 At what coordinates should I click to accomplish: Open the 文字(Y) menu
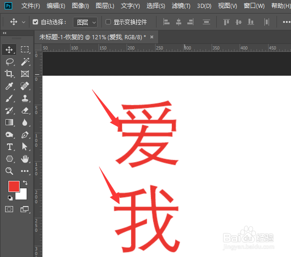pos(130,6)
